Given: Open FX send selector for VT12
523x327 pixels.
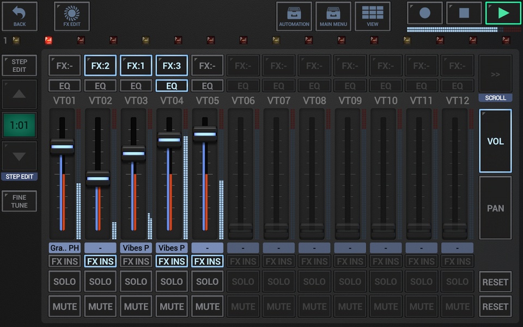Looking at the screenshot, I should click(457, 65).
